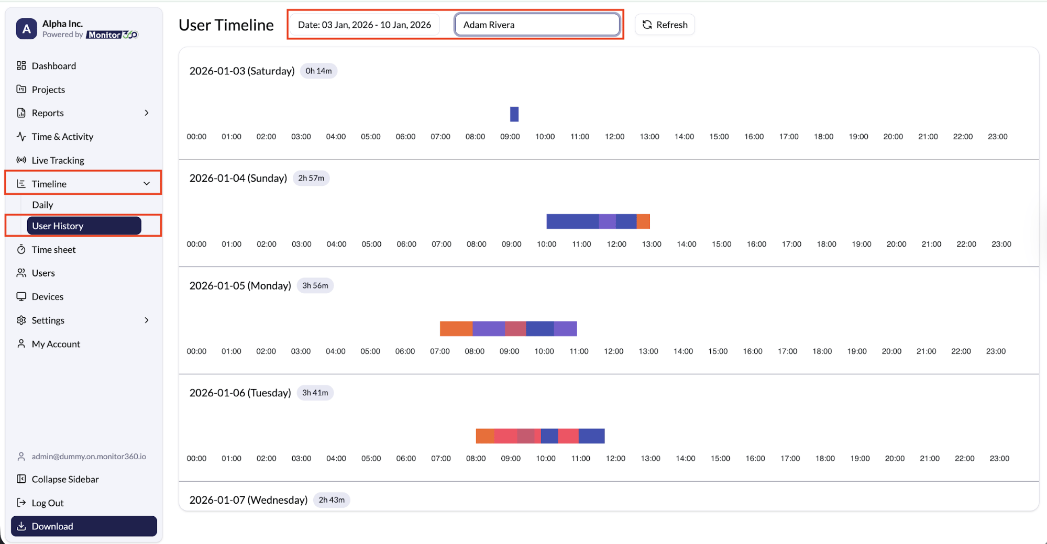Click the admin@dummy.on.monitor360.io email

(x=89, y=457)
